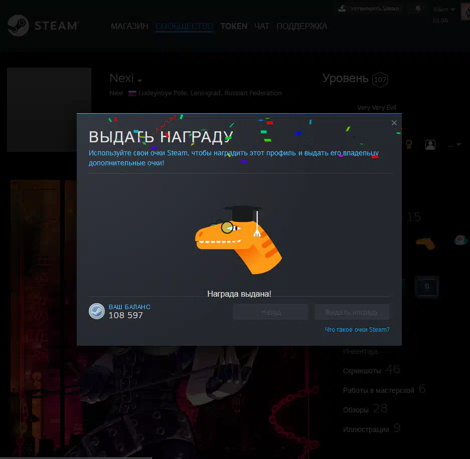Click the Установить Steam install button
Screen dimensions: 470x459
[x=368, y=9]
